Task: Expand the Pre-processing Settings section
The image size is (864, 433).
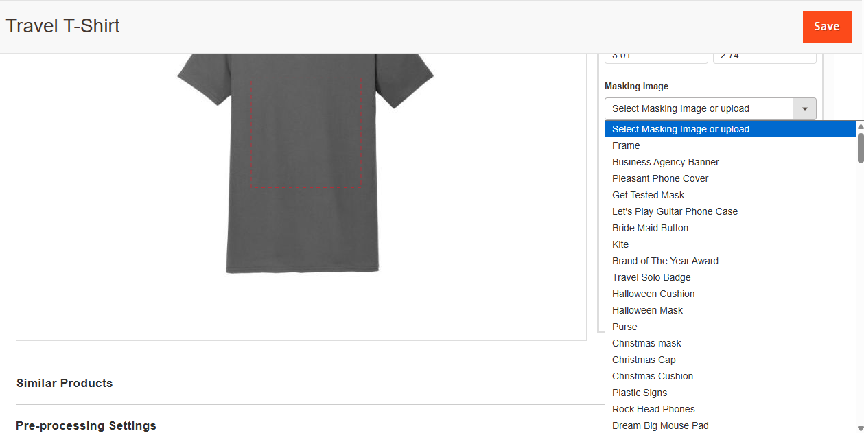Action: (x=86, y=425)
